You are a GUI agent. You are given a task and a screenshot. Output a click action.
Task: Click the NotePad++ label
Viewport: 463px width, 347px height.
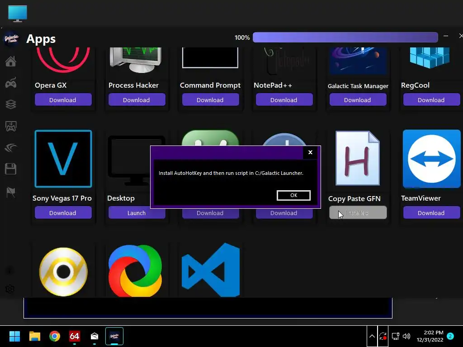click(x=273, y=85)
